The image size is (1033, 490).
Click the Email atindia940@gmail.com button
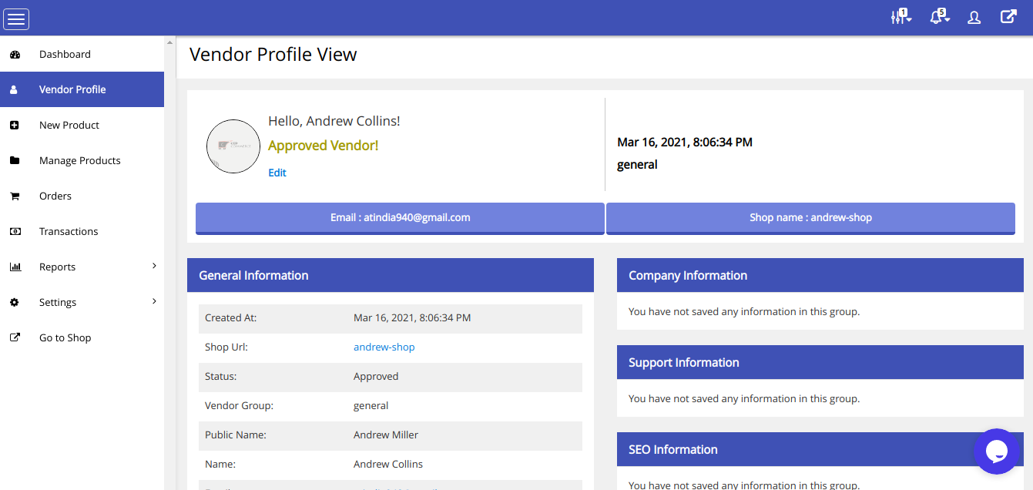[400, 218]
